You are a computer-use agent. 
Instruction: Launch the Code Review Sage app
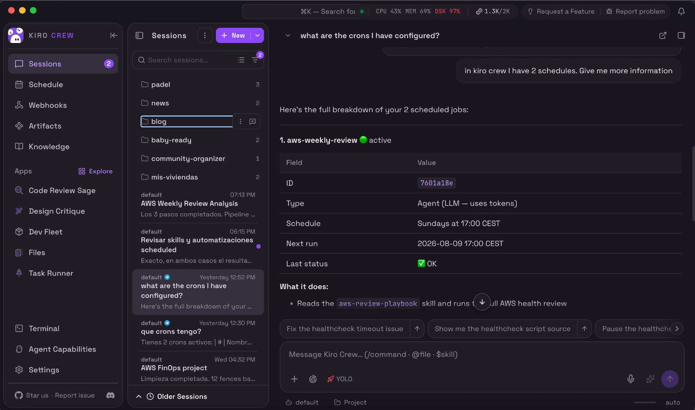click(x=63, y=191)
